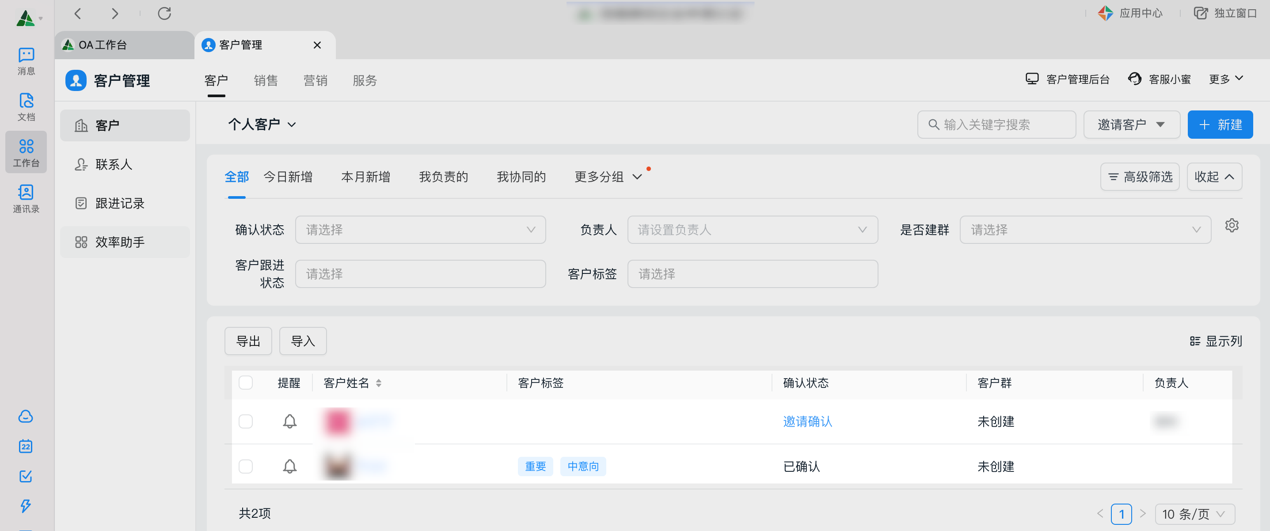
Task: Click the filter settings gear icon
Action: pyautogui.click(x=1232, y=226)
